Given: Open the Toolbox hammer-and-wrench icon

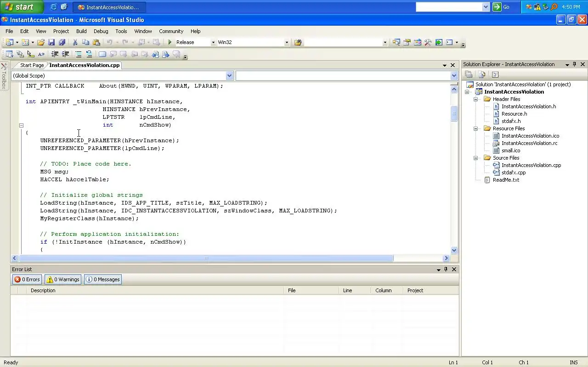Looking at the screenshot, I should (x=428, y=42).
